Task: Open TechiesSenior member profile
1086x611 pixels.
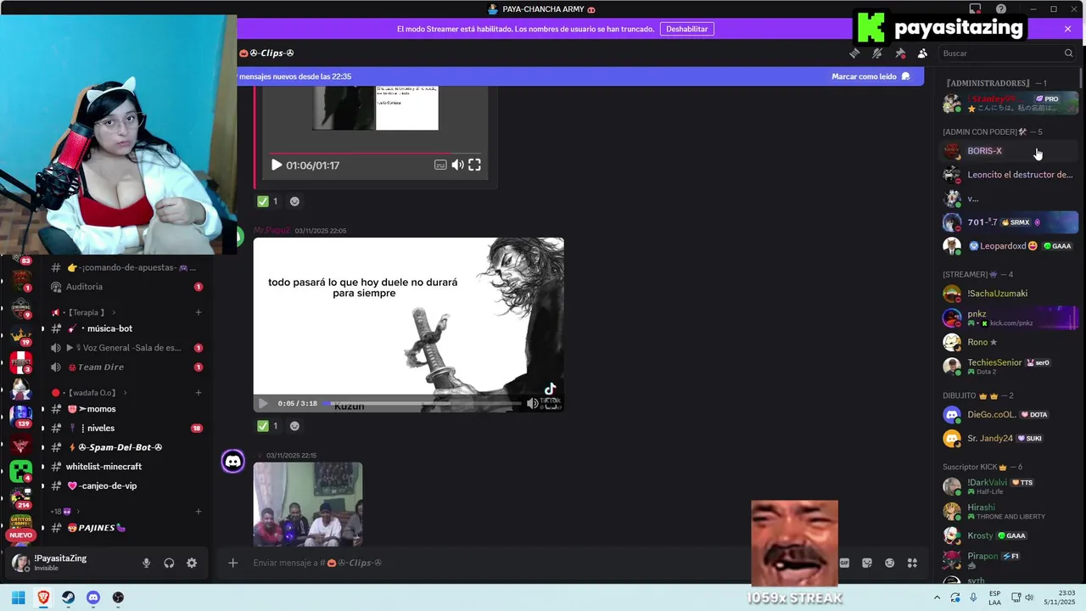Action: coord(1010,367)
